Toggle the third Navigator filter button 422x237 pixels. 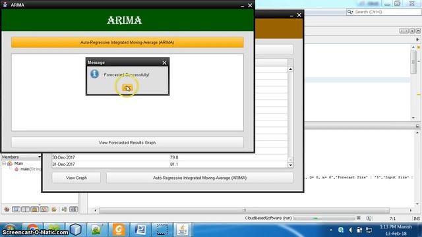(x=25, y=209)
